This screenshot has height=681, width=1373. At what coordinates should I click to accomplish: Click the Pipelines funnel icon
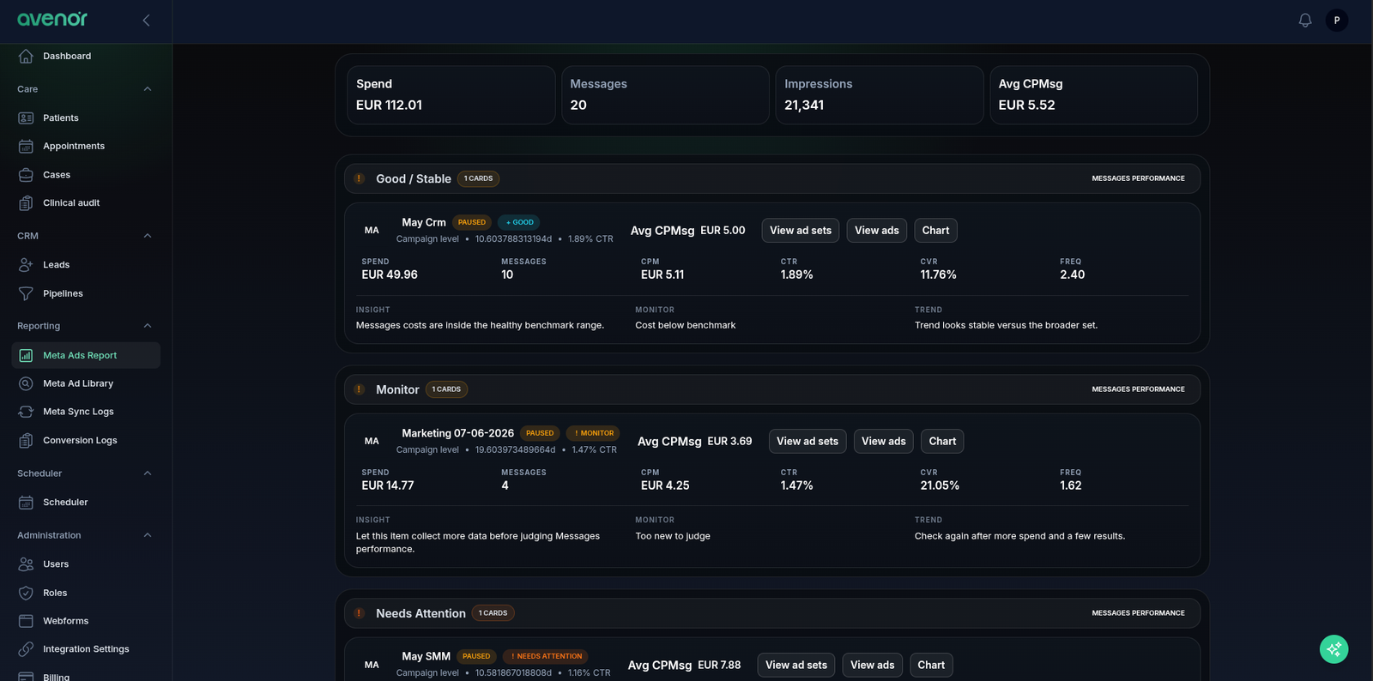point(26,293)
